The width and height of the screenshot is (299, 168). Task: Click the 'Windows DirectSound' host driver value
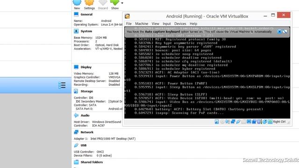coord(107,122)
